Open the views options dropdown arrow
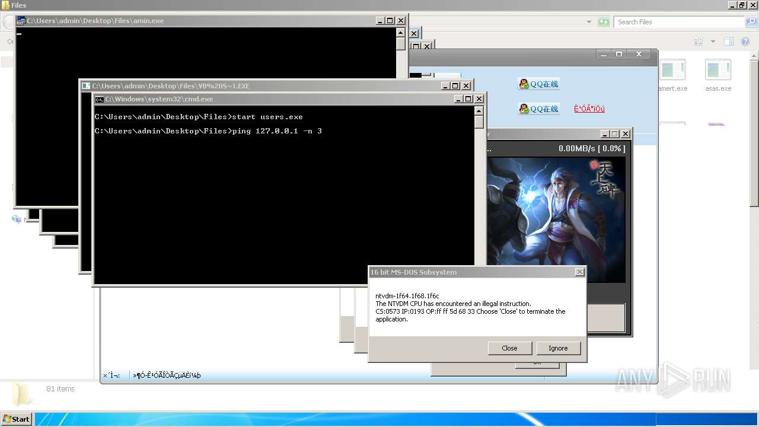Screen dimensions: 759x427 (x=713, y=42)
